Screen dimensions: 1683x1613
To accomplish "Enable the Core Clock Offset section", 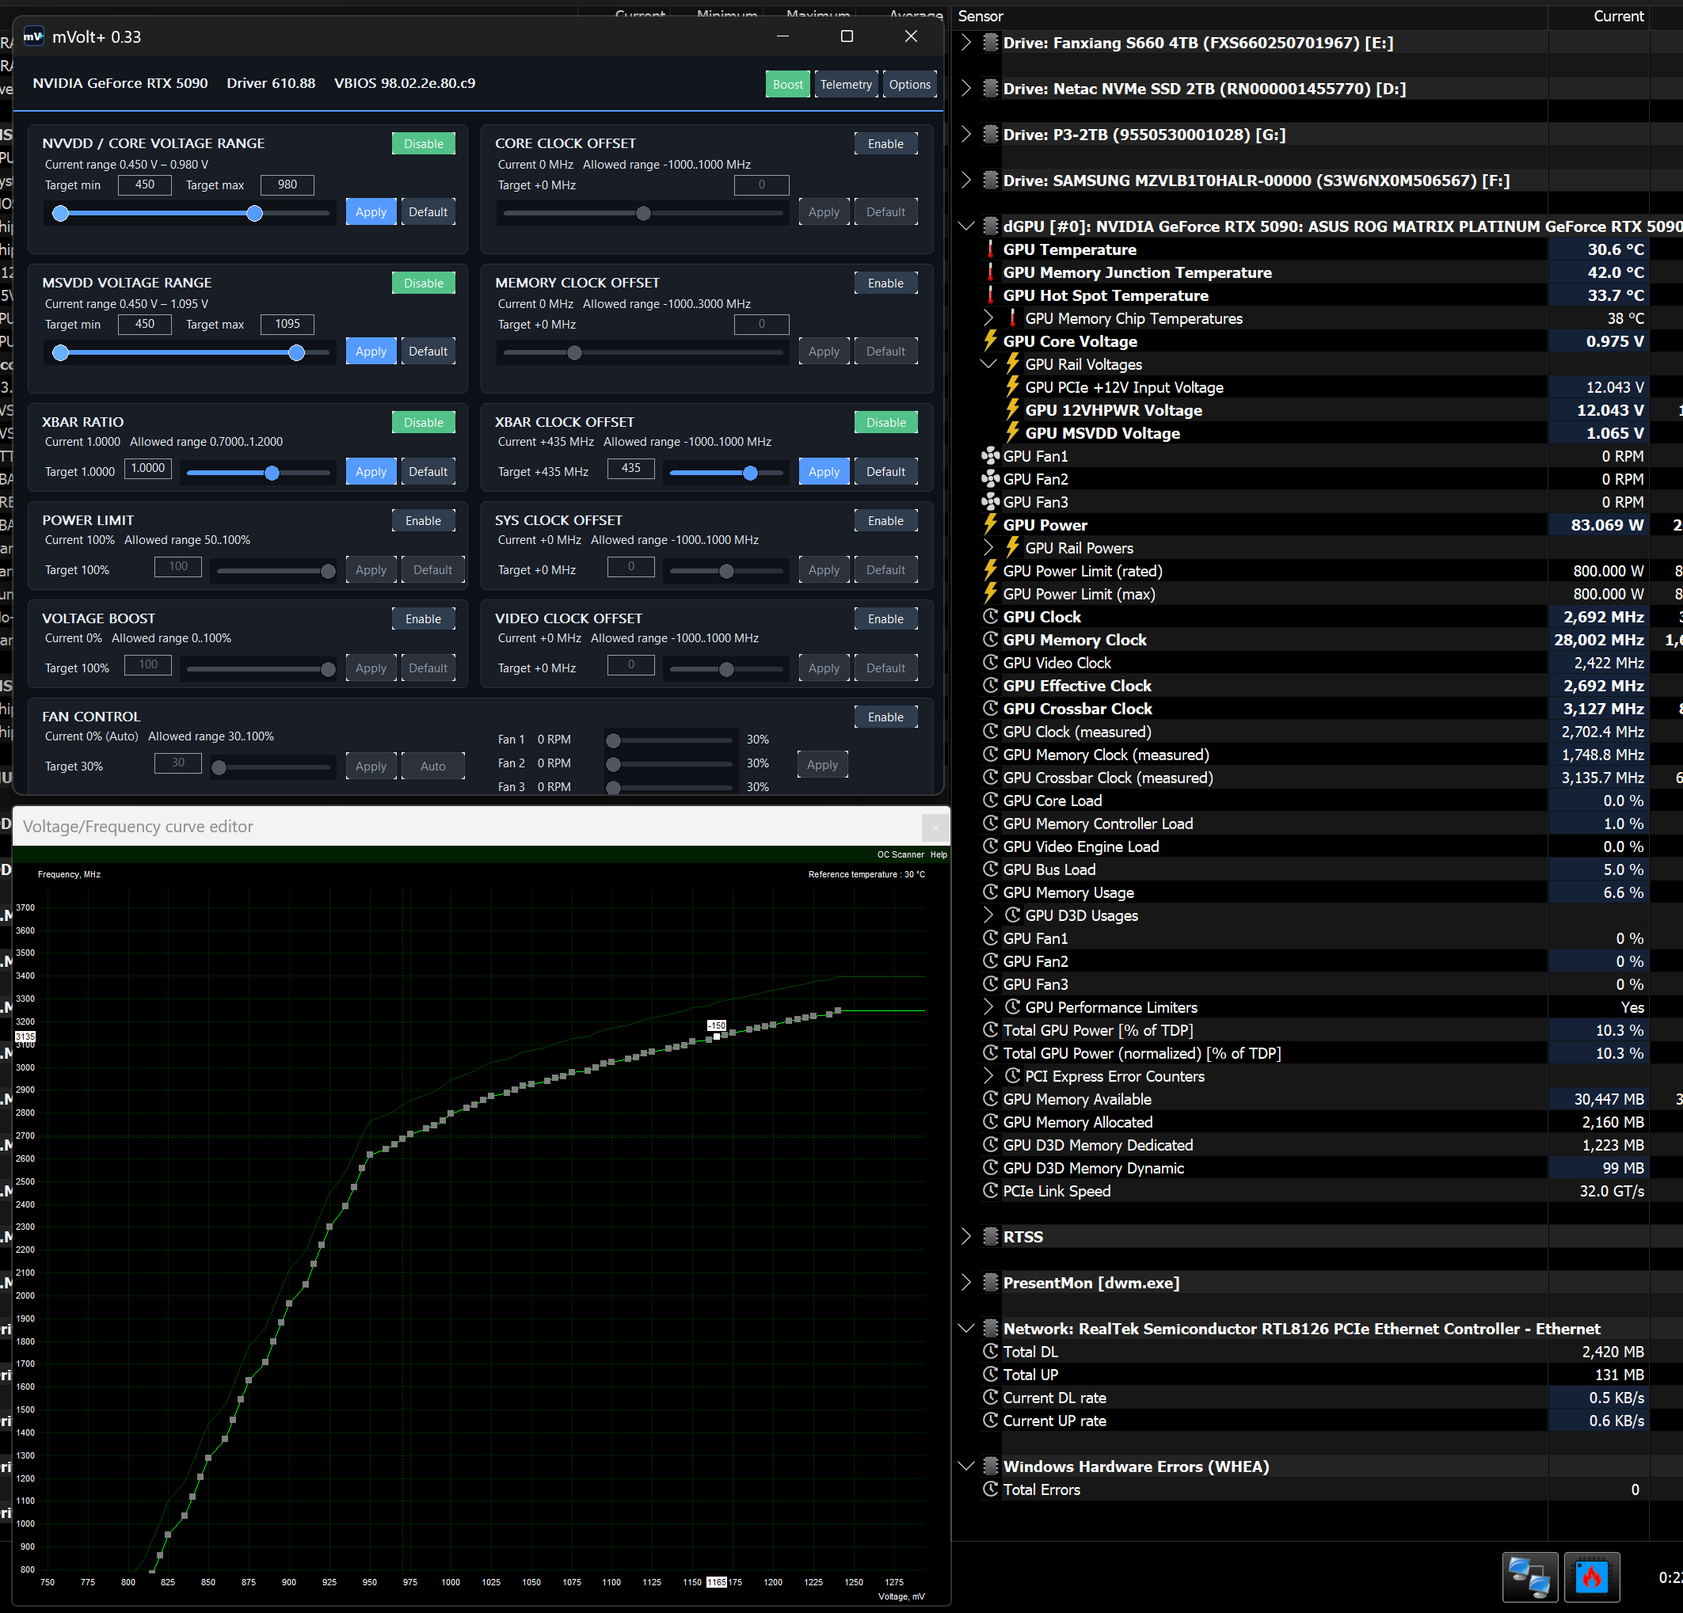I will pyautogui.click(x=885, y=143).
